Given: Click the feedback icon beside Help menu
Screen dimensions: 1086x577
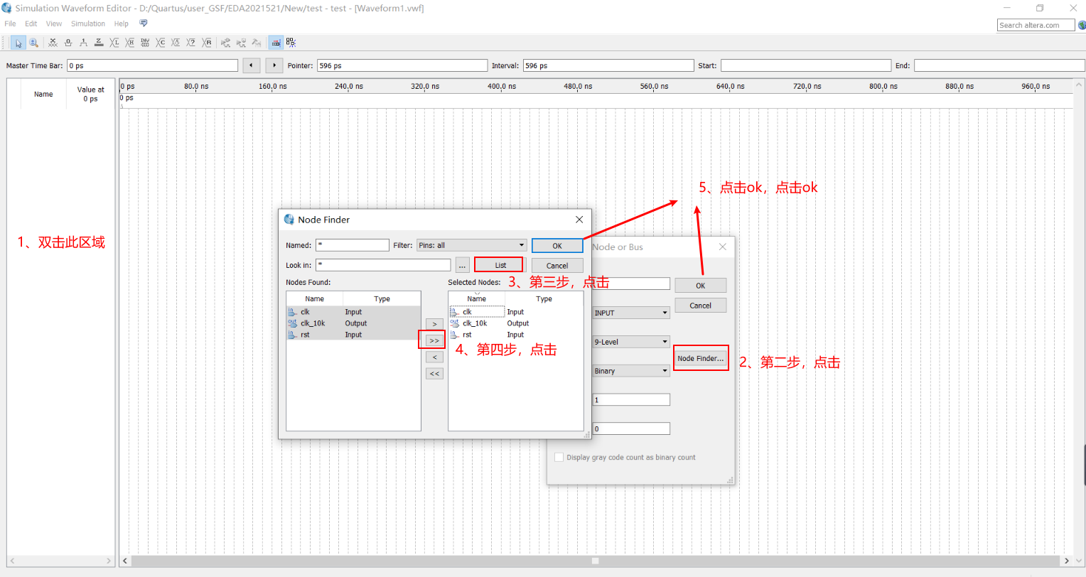Looking at the screenshot, I should 143,23.
